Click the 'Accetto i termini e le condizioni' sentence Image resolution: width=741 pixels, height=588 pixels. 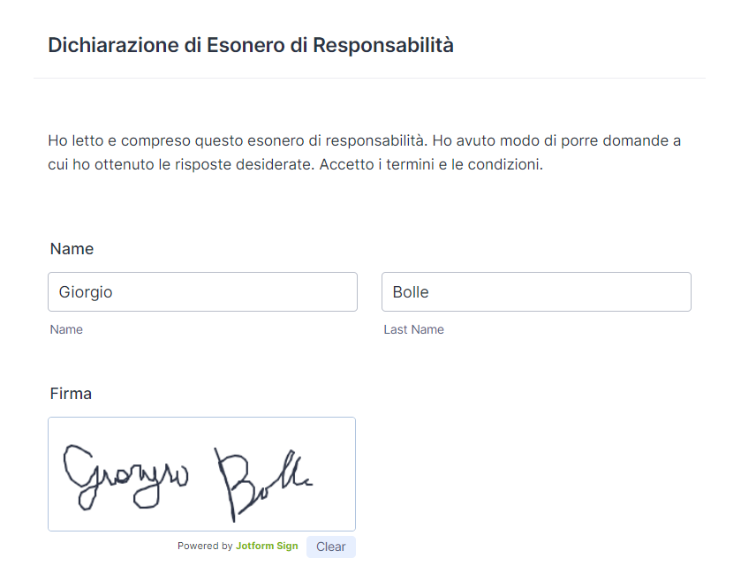coord(431,164)
